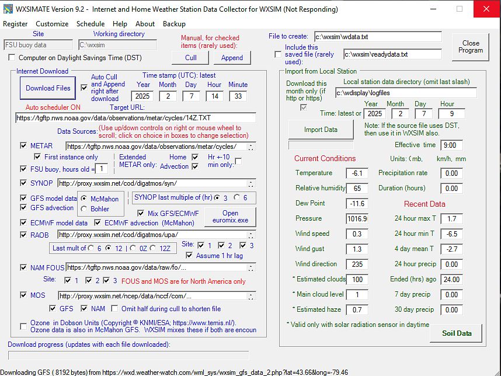Toggle RAOB Site 2 checkbox
This screenshot has width=501, height=376.
coord(221,245)
